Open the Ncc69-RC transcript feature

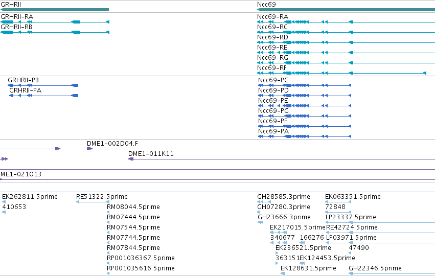272,27
